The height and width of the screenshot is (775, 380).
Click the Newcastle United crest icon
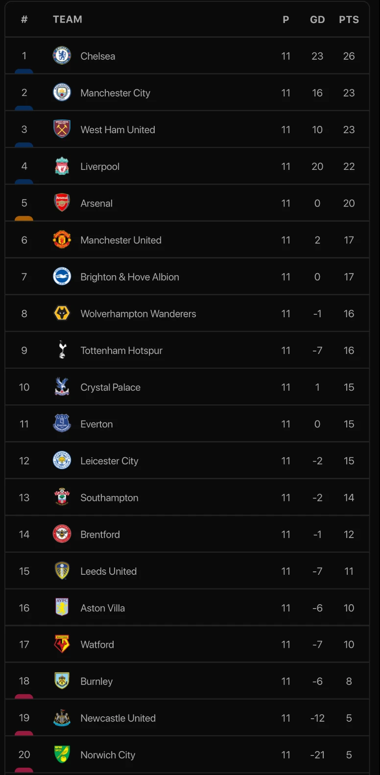(x=62, y=718)
